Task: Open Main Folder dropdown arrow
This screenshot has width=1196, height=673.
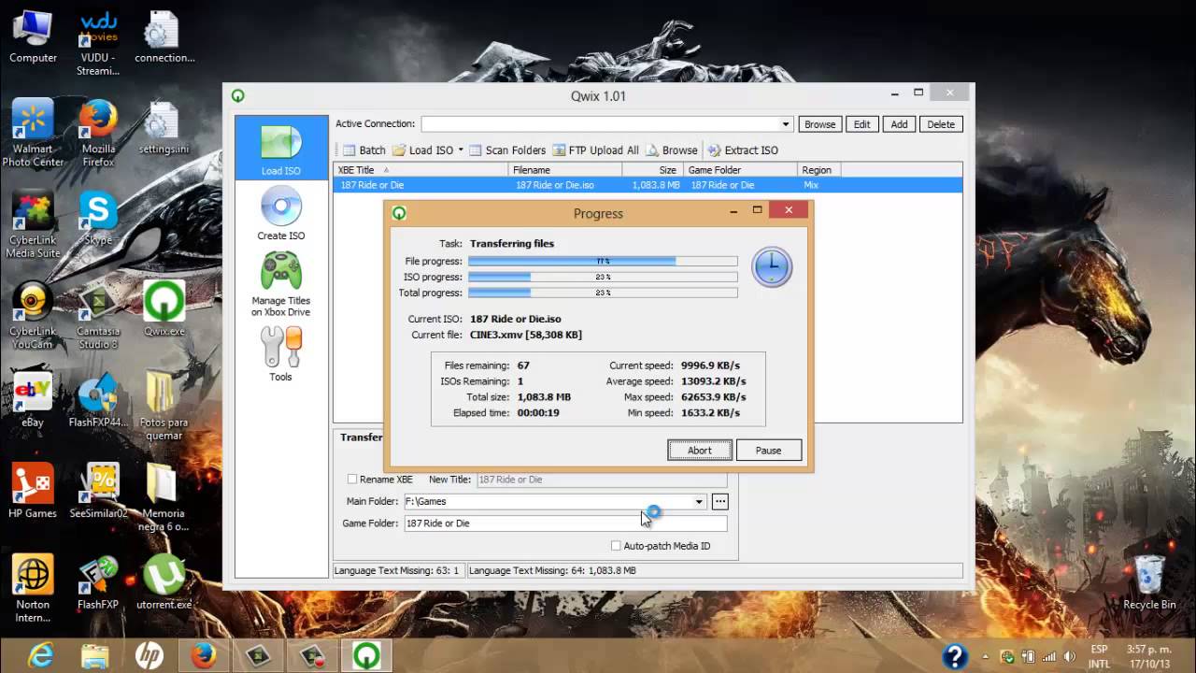Action: coord(699,502)
